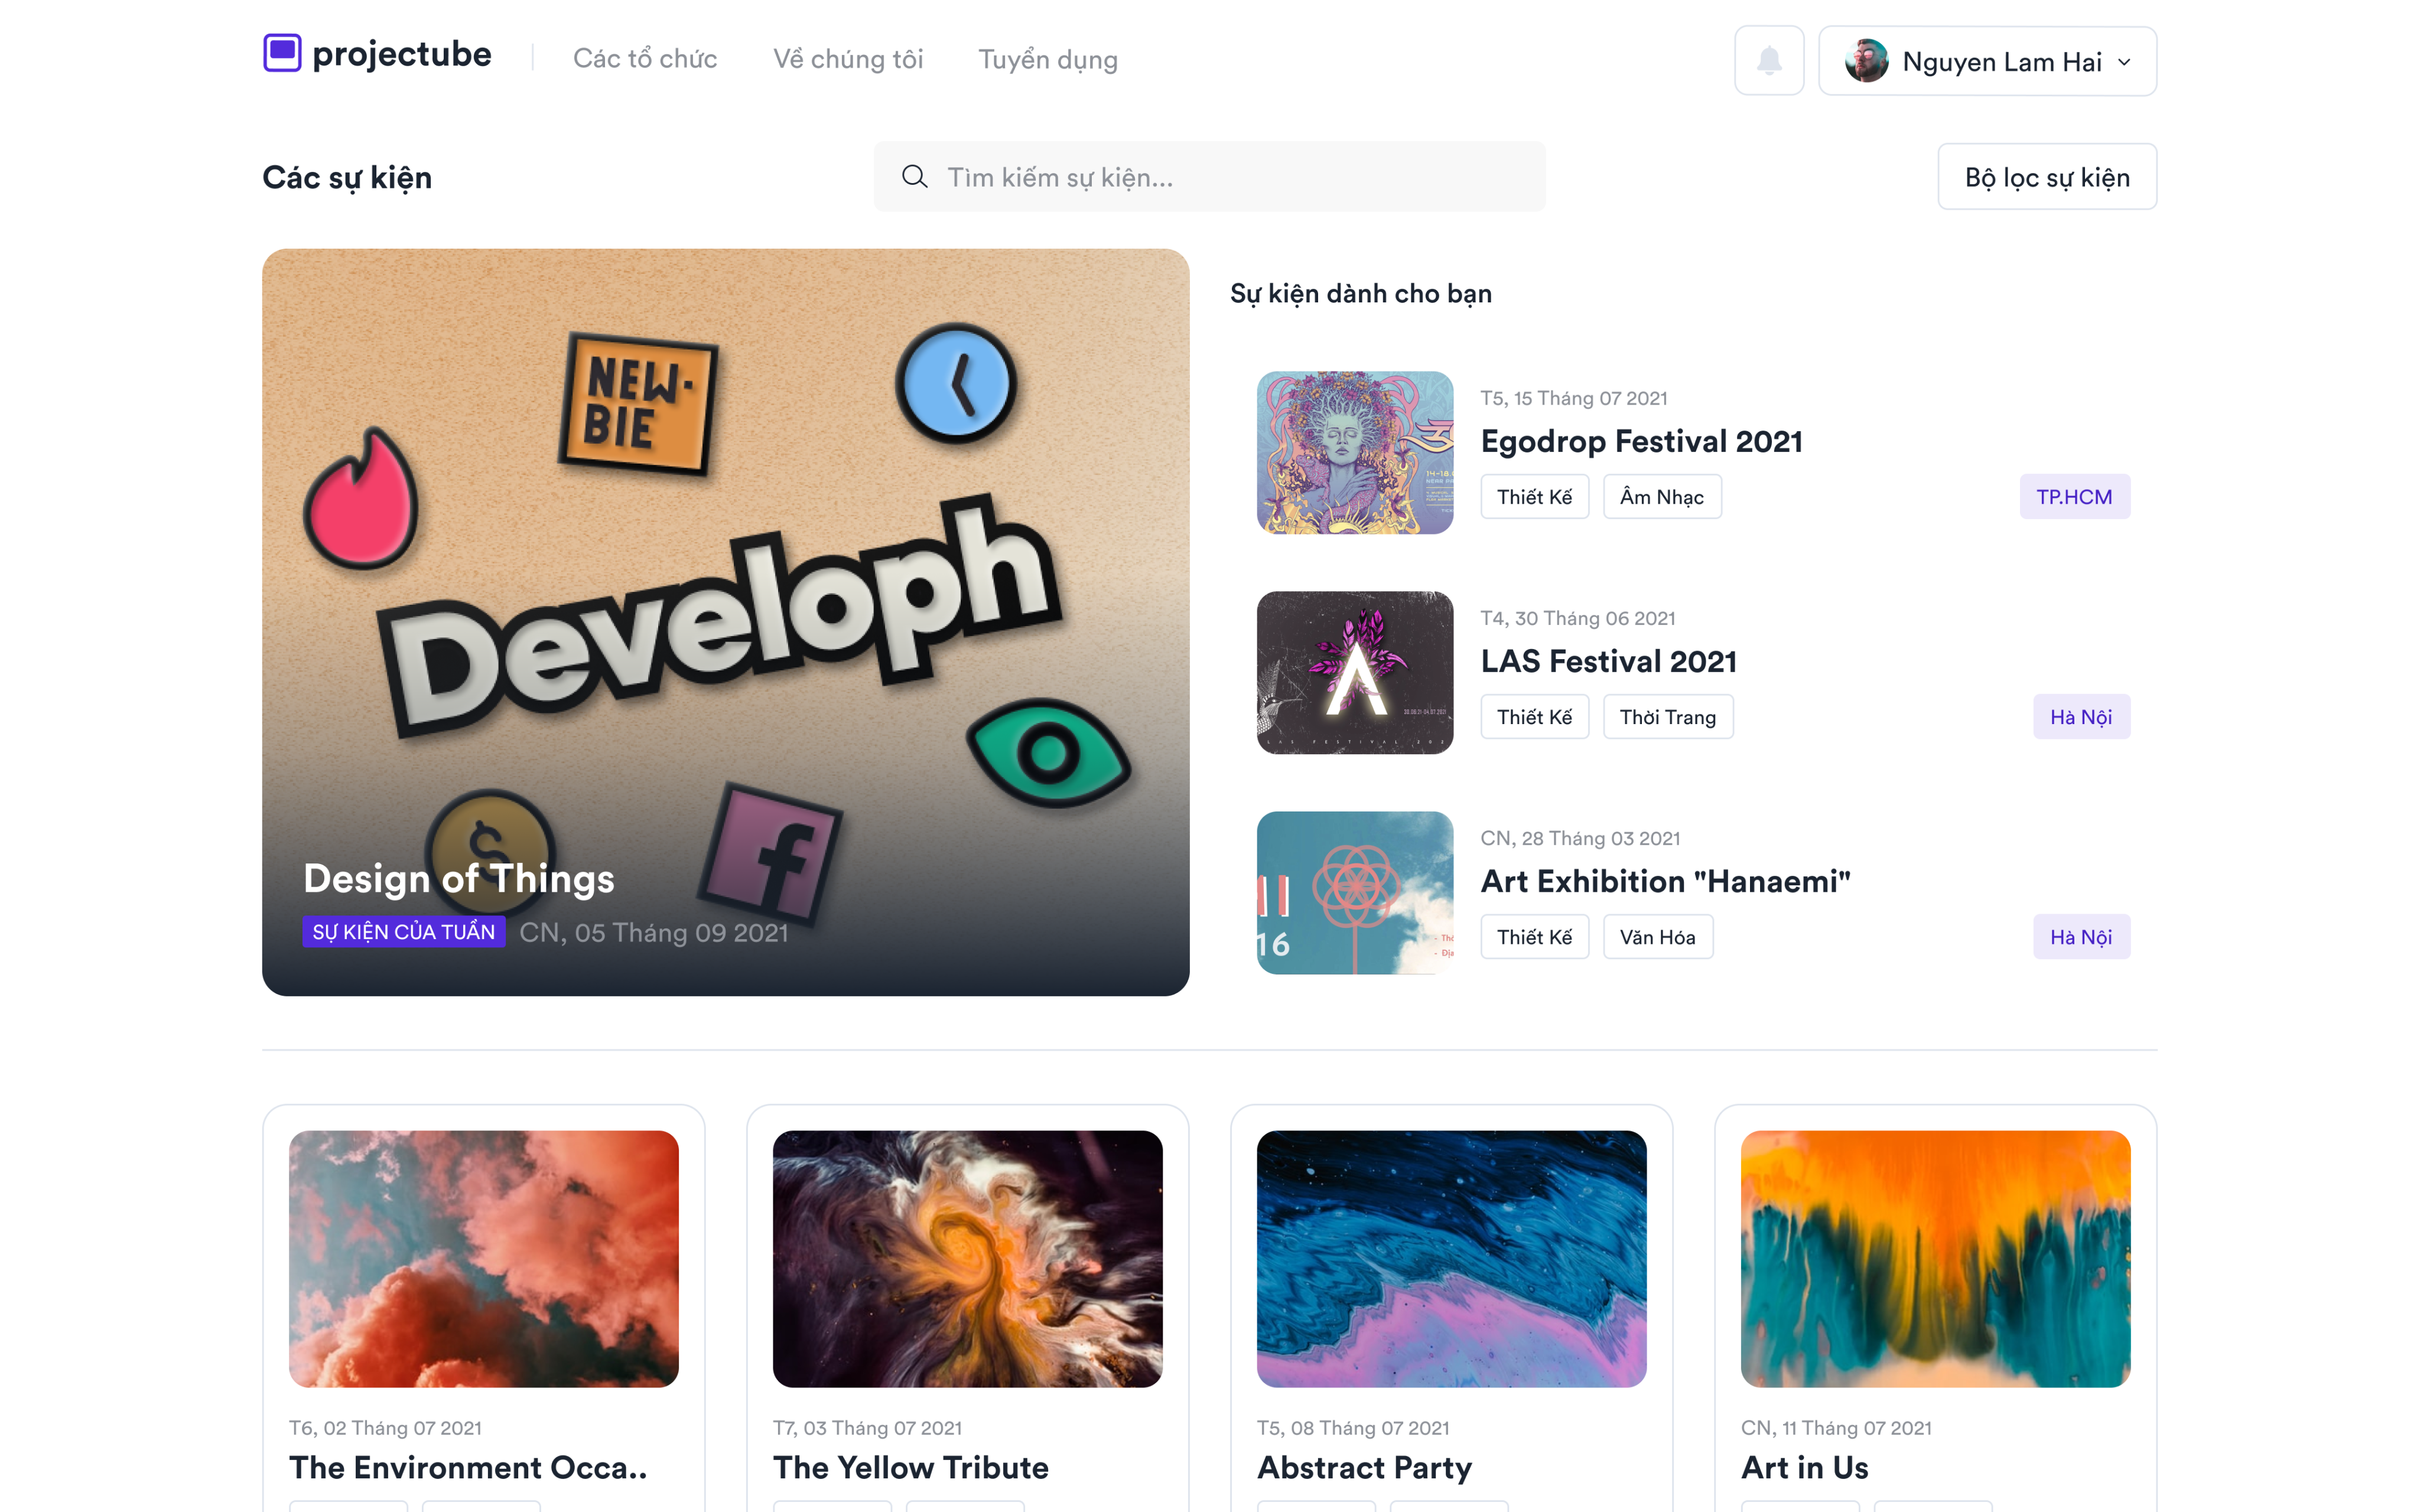Open the Design of Things featured banner

tap(725, 621)
